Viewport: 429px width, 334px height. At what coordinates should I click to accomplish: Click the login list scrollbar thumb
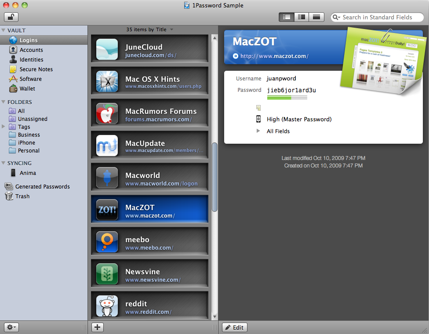(x=215, y=177)
